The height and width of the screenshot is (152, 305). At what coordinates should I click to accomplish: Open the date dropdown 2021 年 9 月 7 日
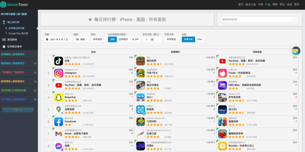58,39
